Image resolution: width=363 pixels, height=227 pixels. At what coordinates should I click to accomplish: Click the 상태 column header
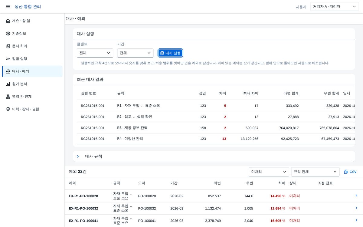pyautogui.click(x=293, y=183)
